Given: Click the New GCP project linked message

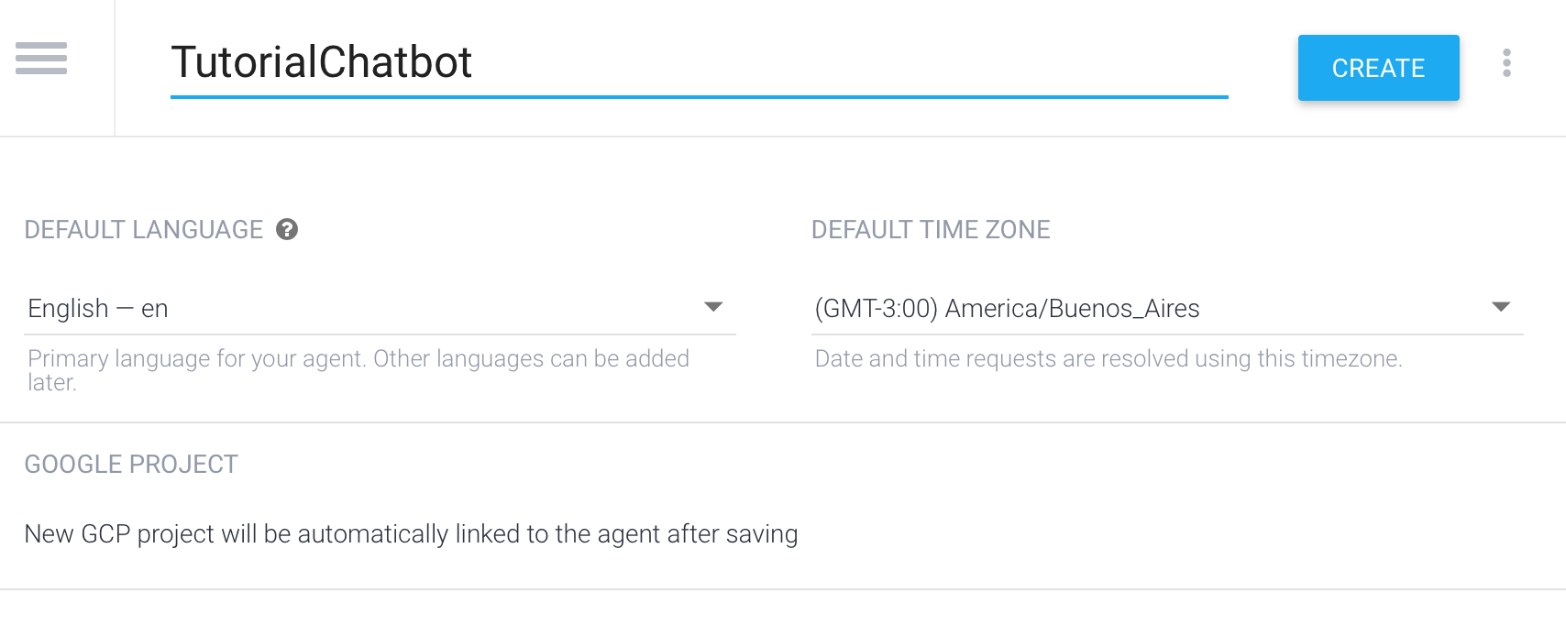Looking at the screenshot, I should pos(411,533).
